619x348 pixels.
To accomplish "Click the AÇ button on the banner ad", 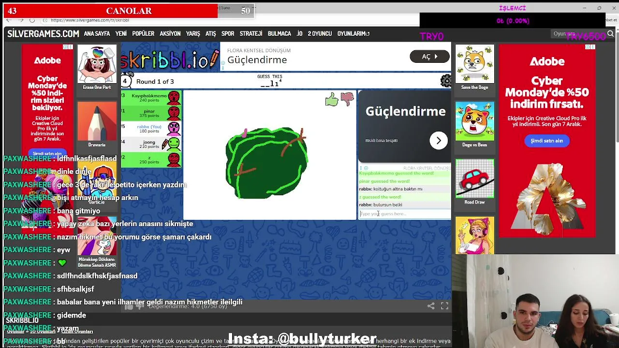I will (x=430, y=57).
